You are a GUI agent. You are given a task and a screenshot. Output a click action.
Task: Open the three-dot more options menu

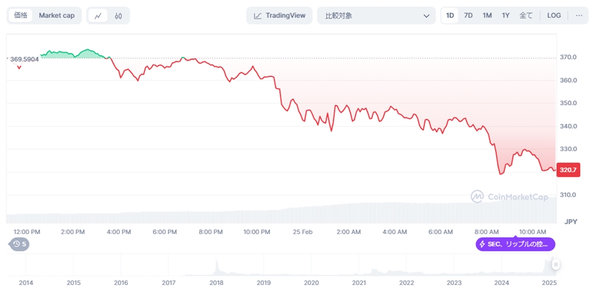(579, 16)
